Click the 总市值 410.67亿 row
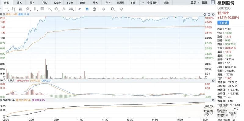Image resolution: width=244 pixels, height=121 pixels. (228, 94)
